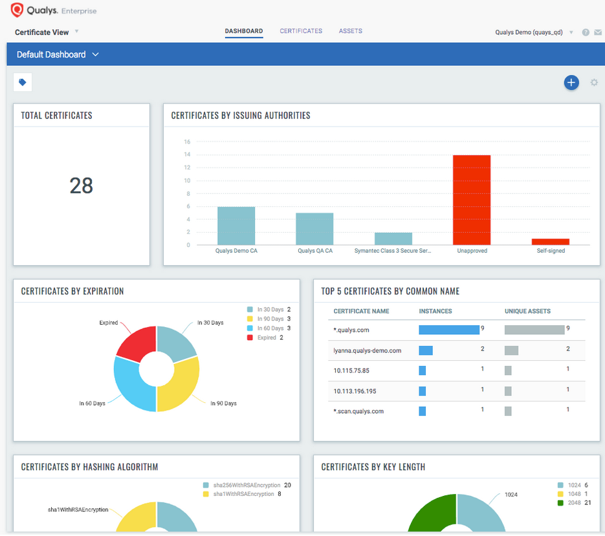The height and width of the screenshot is (536, 605).
Task: Click the In 30 Days donut segment
Action: click(175, 343)
